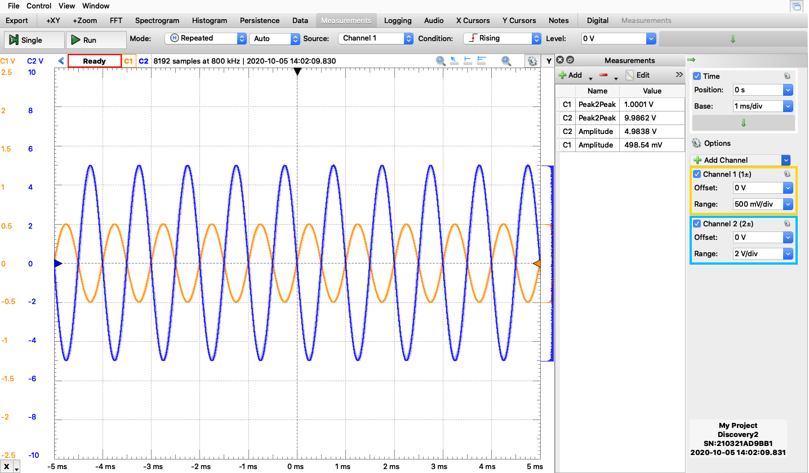This screenshot has width=809, height=473.
Task: Add a new measurement
Action: pos(570,75)
